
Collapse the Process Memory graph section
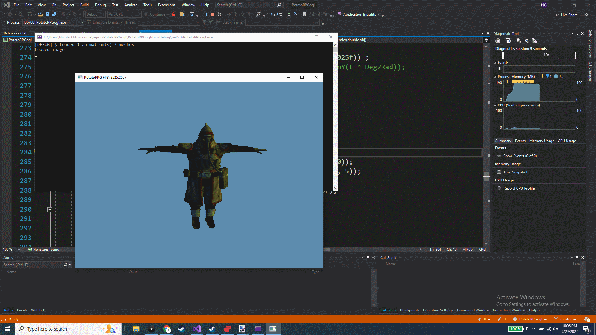pyautogui.click(x=495, y=77)
